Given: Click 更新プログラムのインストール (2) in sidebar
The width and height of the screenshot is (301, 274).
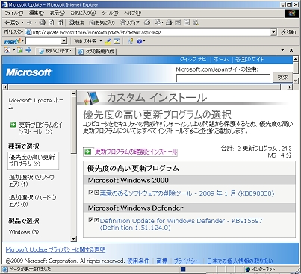Looking at the screenshot, I should [x=41, y=128].
